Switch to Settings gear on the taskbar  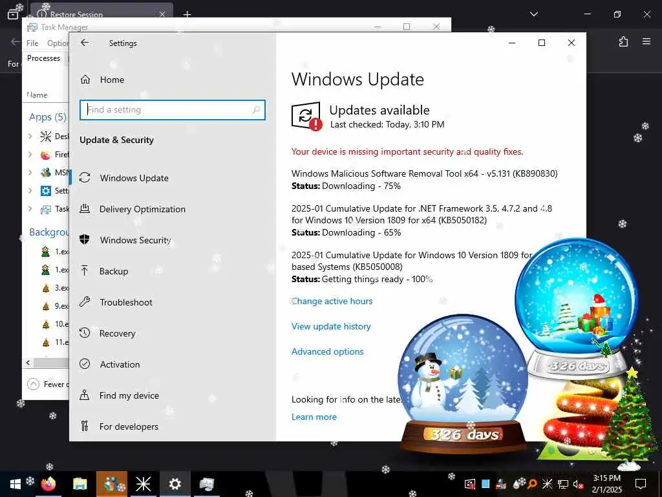(x=175, y=484)
